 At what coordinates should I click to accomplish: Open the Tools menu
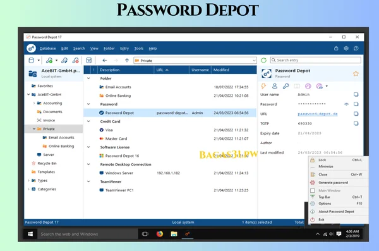(139, 49)
